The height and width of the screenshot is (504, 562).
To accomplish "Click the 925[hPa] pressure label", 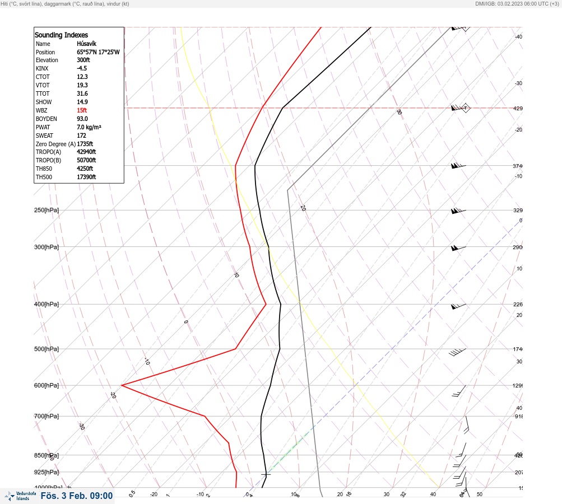I will (47, 473).
